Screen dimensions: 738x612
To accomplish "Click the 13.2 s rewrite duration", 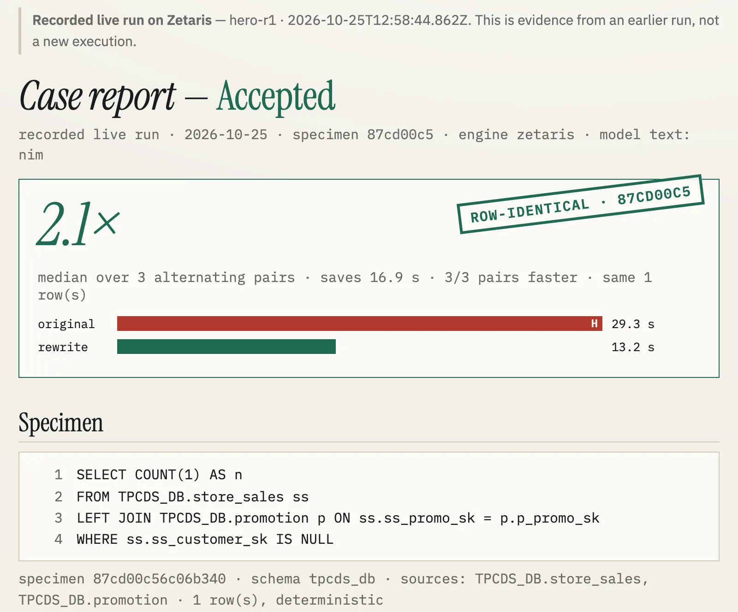I will tap(633, 347).
